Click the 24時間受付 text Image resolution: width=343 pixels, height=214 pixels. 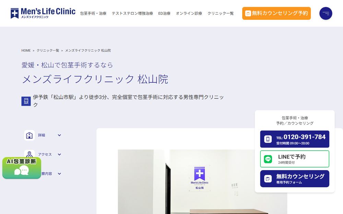coord(286,163)
